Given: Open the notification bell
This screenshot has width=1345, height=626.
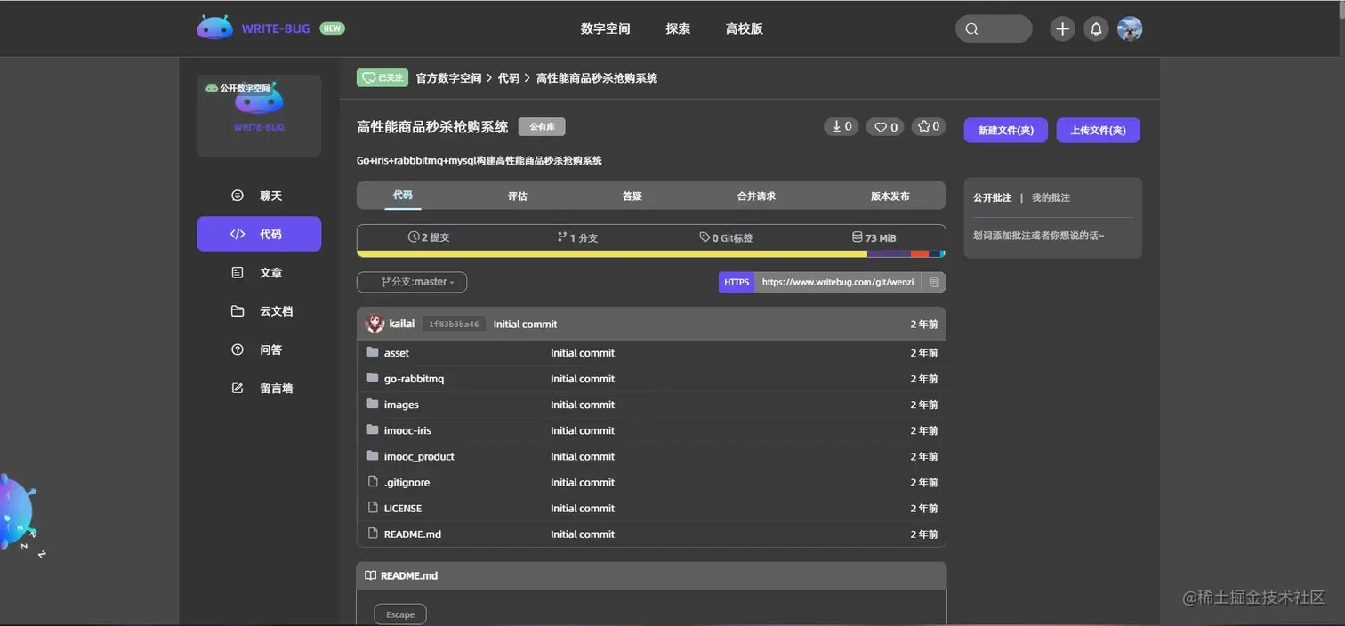Looking at the screenshot, I should point(1096,28).
